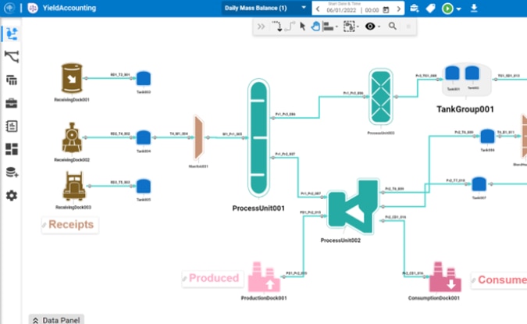Open the flow routing sidebar icon
The width and height of the screenshot is (527, 324).
(12, 56)
